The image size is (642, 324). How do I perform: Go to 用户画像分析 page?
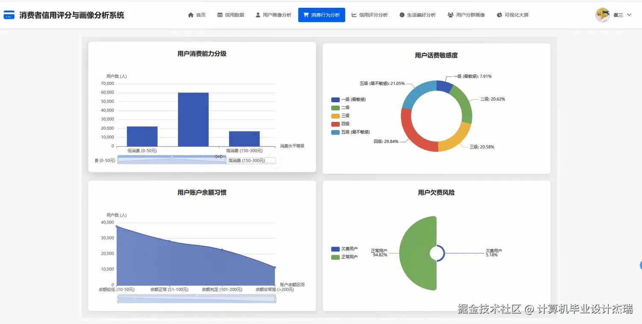tap(273, 15)
